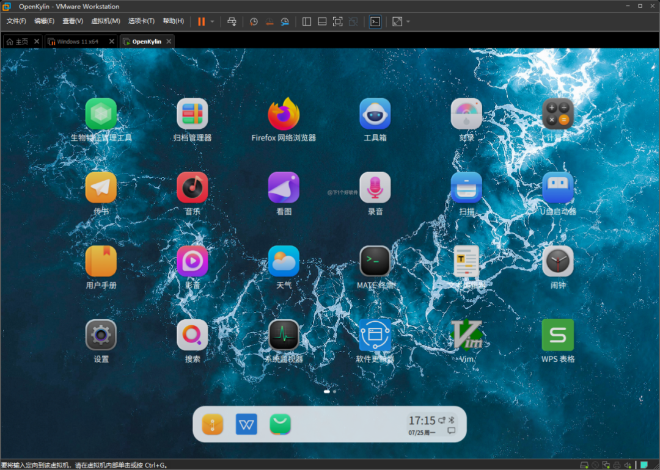Go to the 主页 home tab

pos(18,42)
